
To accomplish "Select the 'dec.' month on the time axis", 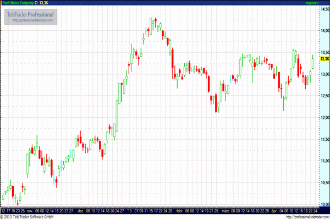I will point(81,210).
